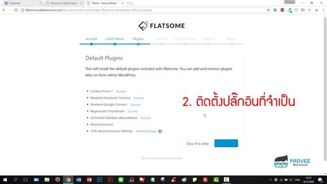Click the Child Theme progress dot
Screen dimensions: 327x184
114,44
